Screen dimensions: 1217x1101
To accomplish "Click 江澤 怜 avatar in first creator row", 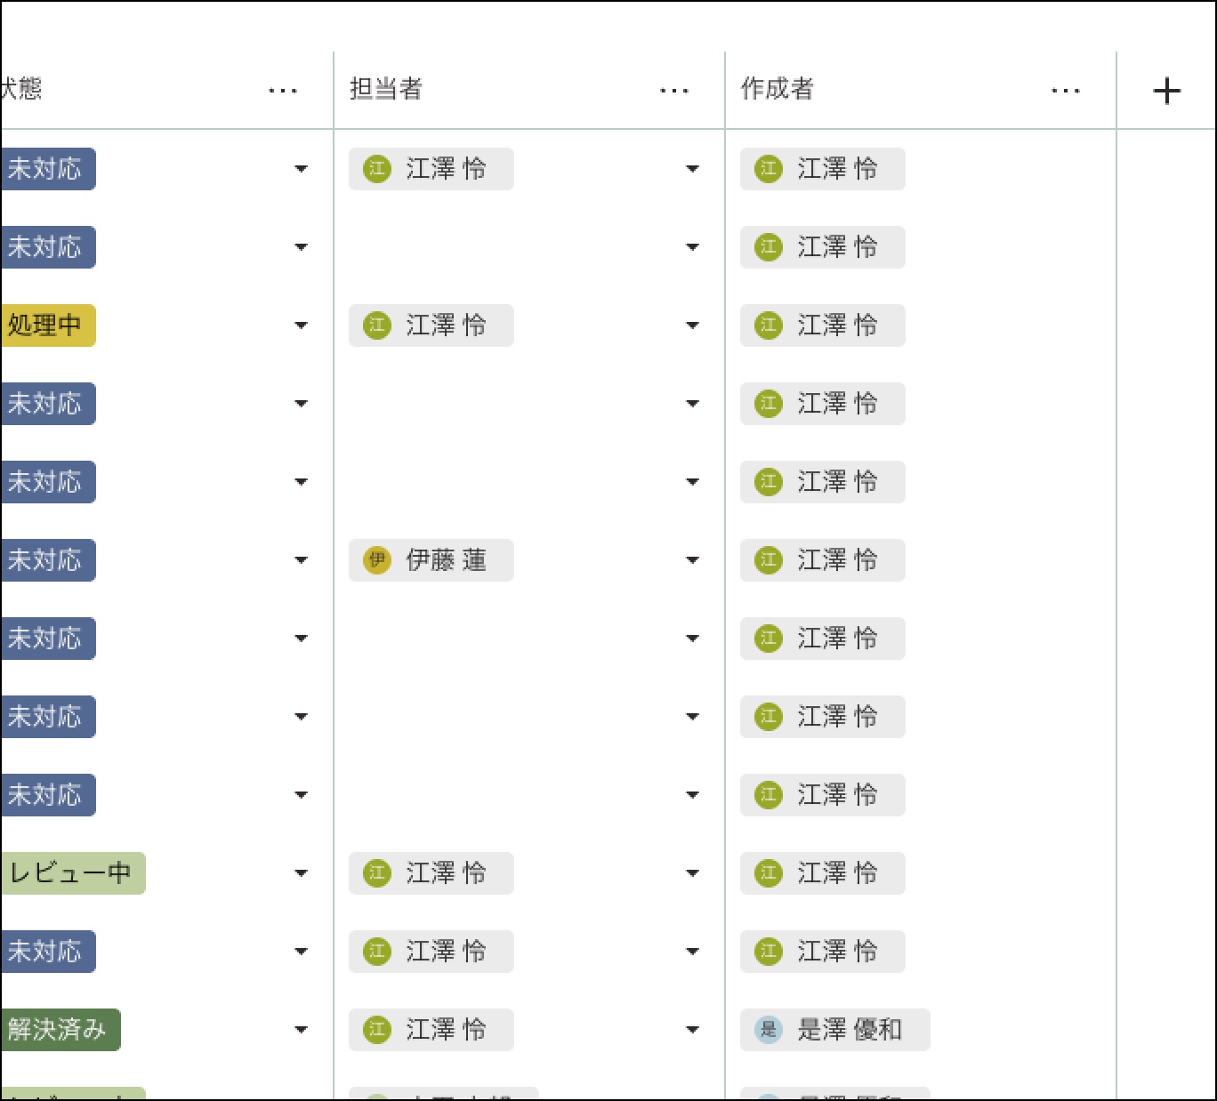I will click(x=769, y=169).
